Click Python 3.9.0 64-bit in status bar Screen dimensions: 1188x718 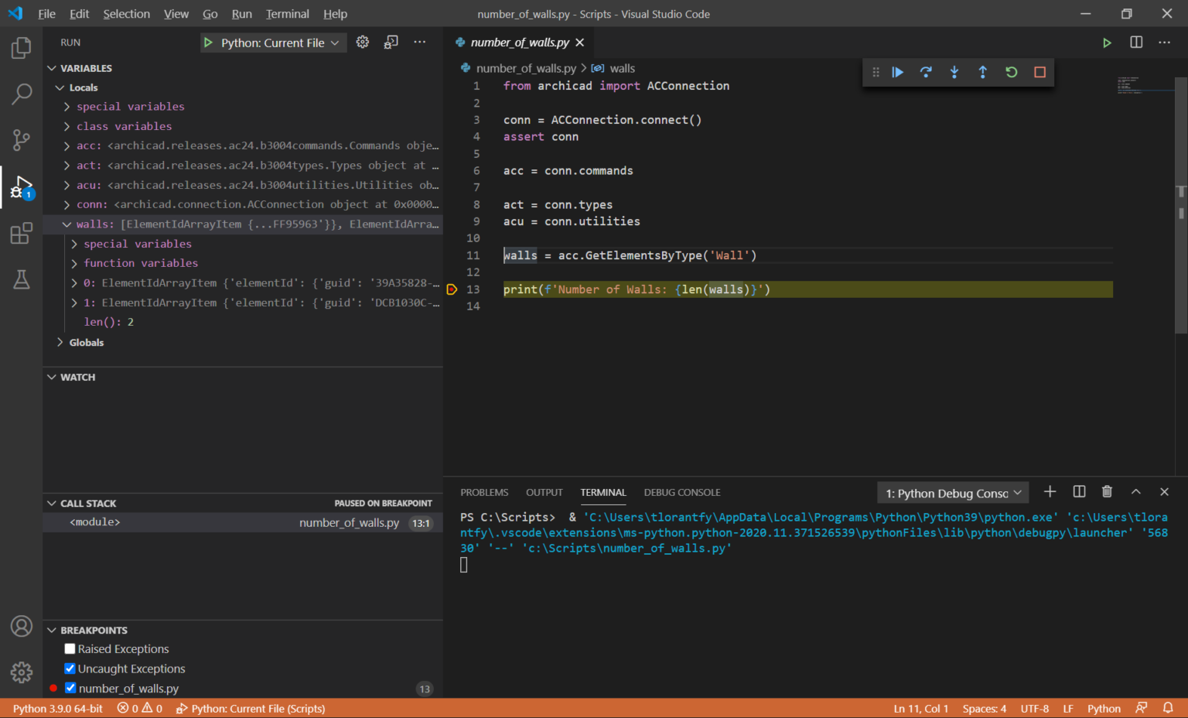click(57, 708)
